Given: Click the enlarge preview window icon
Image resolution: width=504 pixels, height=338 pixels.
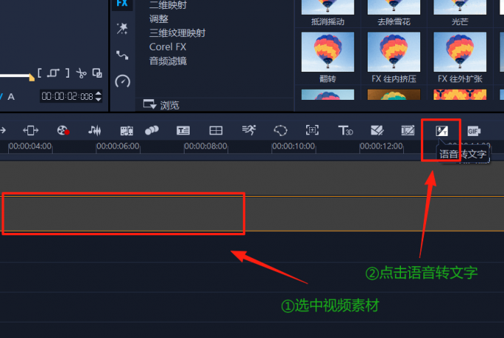Looking at the screenshot, I should pyautogui.click(x=97, y=72).
